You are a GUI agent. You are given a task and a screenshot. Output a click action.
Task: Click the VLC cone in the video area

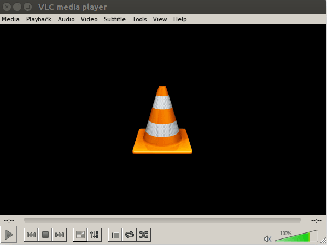click(x=162, y=120)
